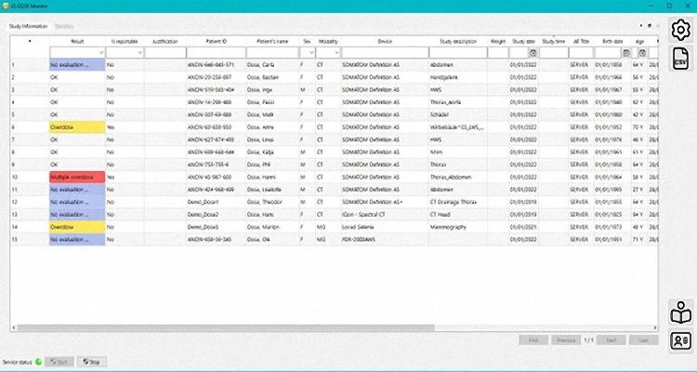This screenshot has height=372, width=697.
Task: Open the user manual book icon
Action: click(x=680, y=312)
